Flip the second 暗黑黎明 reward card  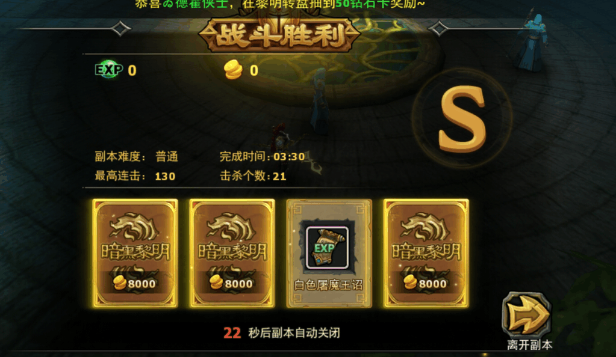click(232, 253)
